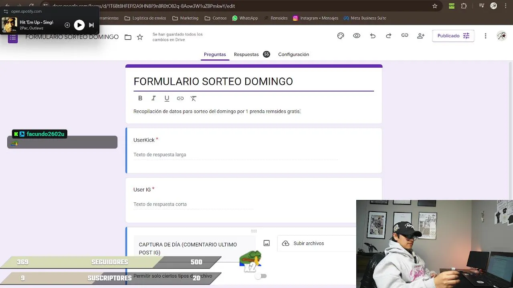Open the Google Forms home icon

13,38
